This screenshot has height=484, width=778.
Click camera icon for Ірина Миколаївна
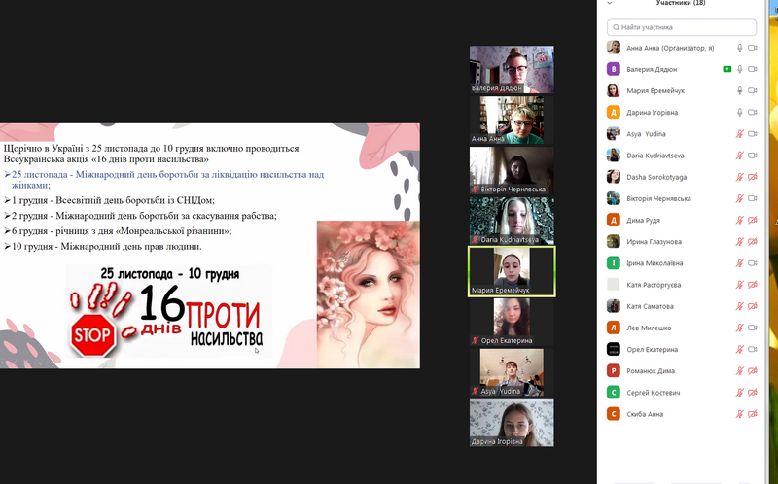tap(752, 263)
